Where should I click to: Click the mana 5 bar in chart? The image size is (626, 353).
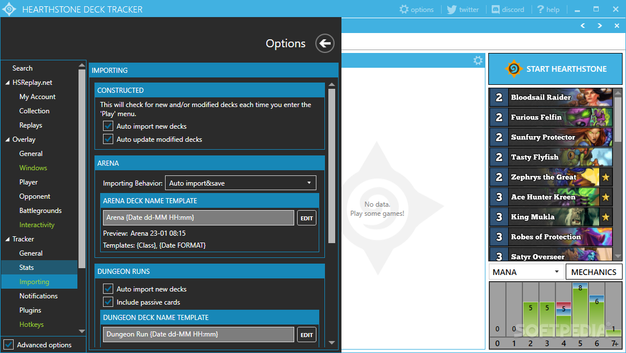pyautogui.click(x=580, y=310)
